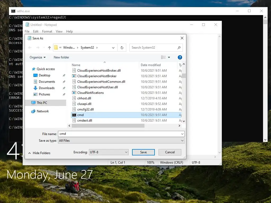Click the Refresh icon beside the address bar
The image size is (271, 203).
(122, 48)
